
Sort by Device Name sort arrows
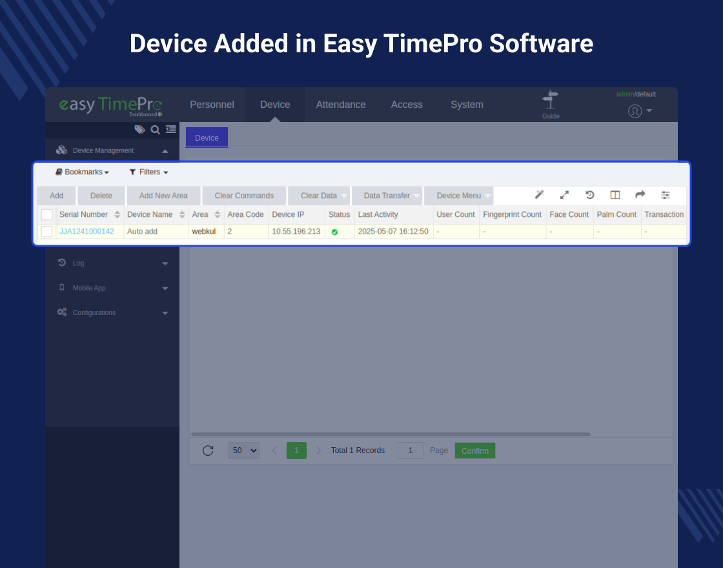pos(182,214)
